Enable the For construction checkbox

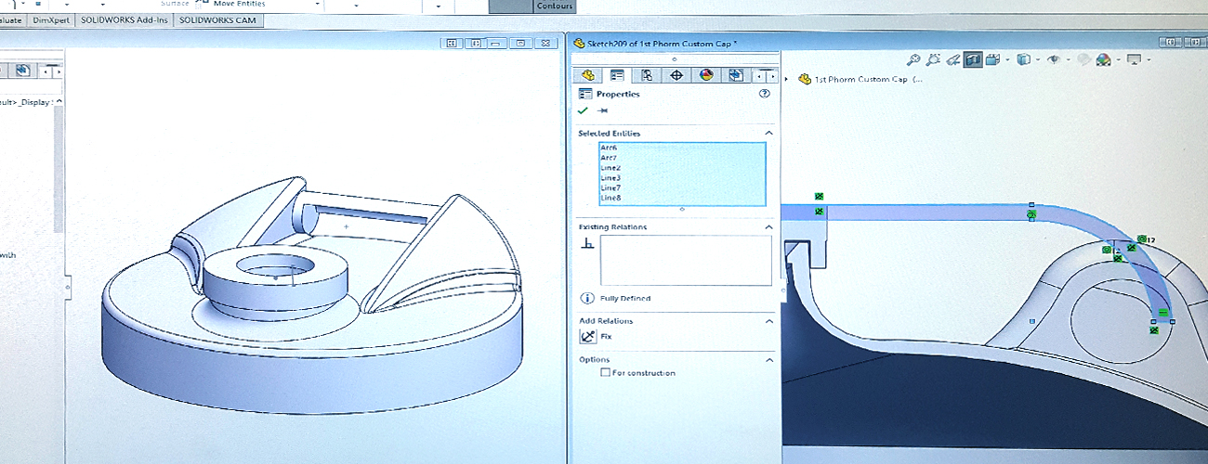pyautogui.click(x=606, y=373)
